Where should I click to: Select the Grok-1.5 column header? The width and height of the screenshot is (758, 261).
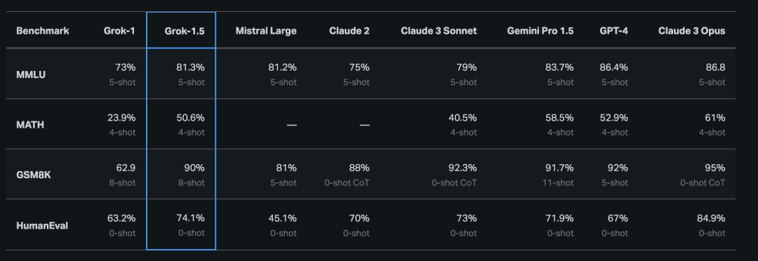[x=185, y=31]
